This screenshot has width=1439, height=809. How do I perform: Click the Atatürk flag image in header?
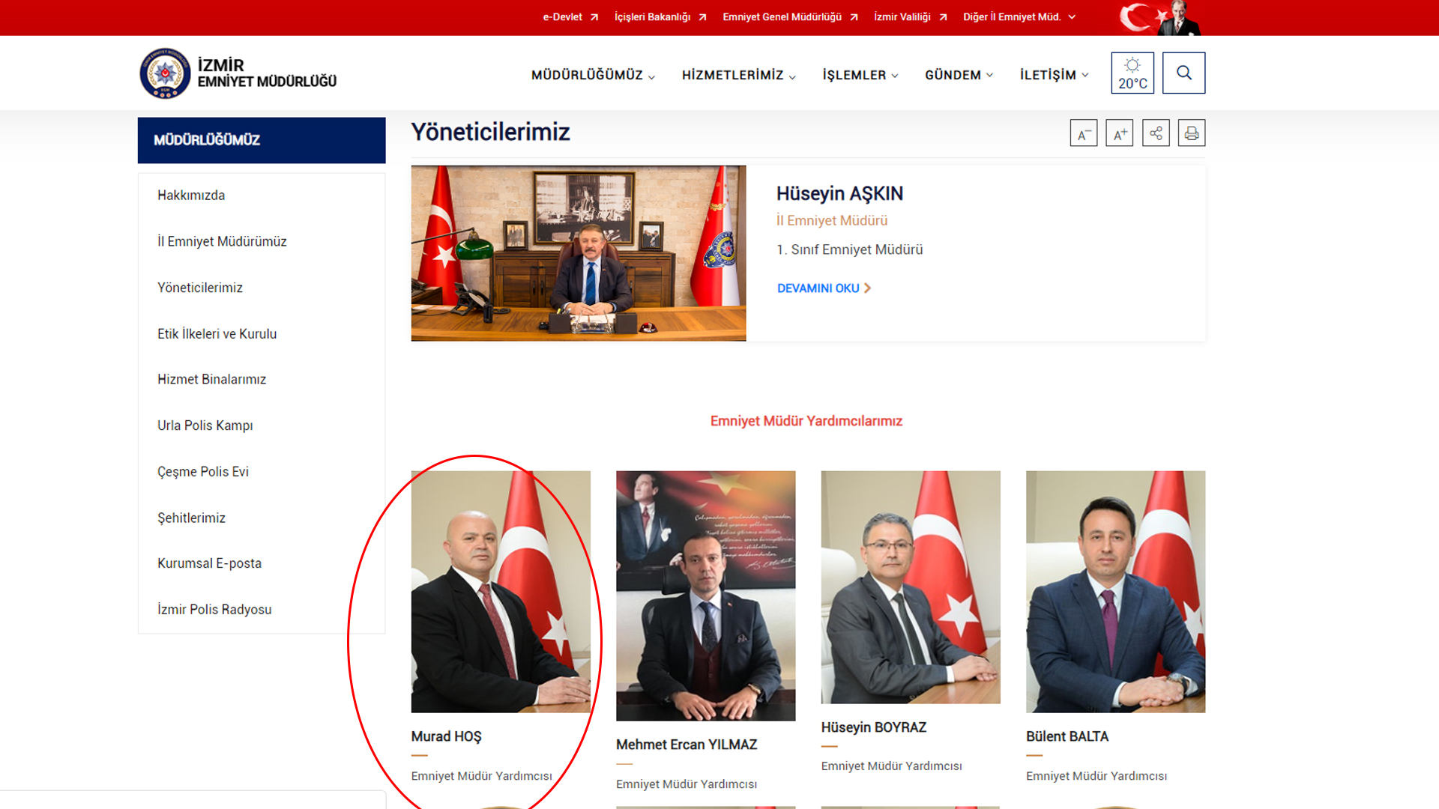point(1159,17)
